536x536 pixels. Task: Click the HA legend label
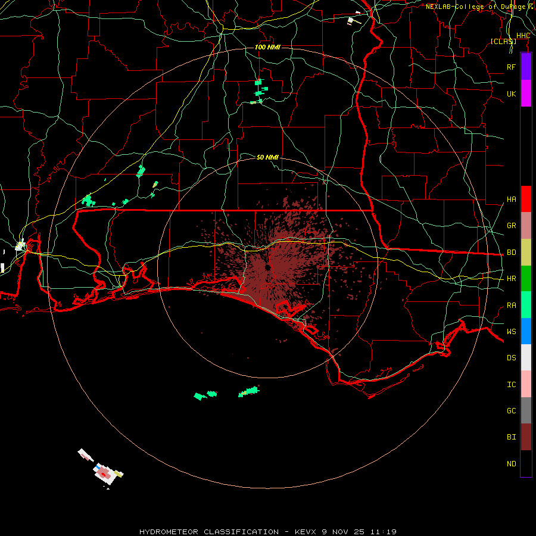pyautogui.click(x=511, y=200)
